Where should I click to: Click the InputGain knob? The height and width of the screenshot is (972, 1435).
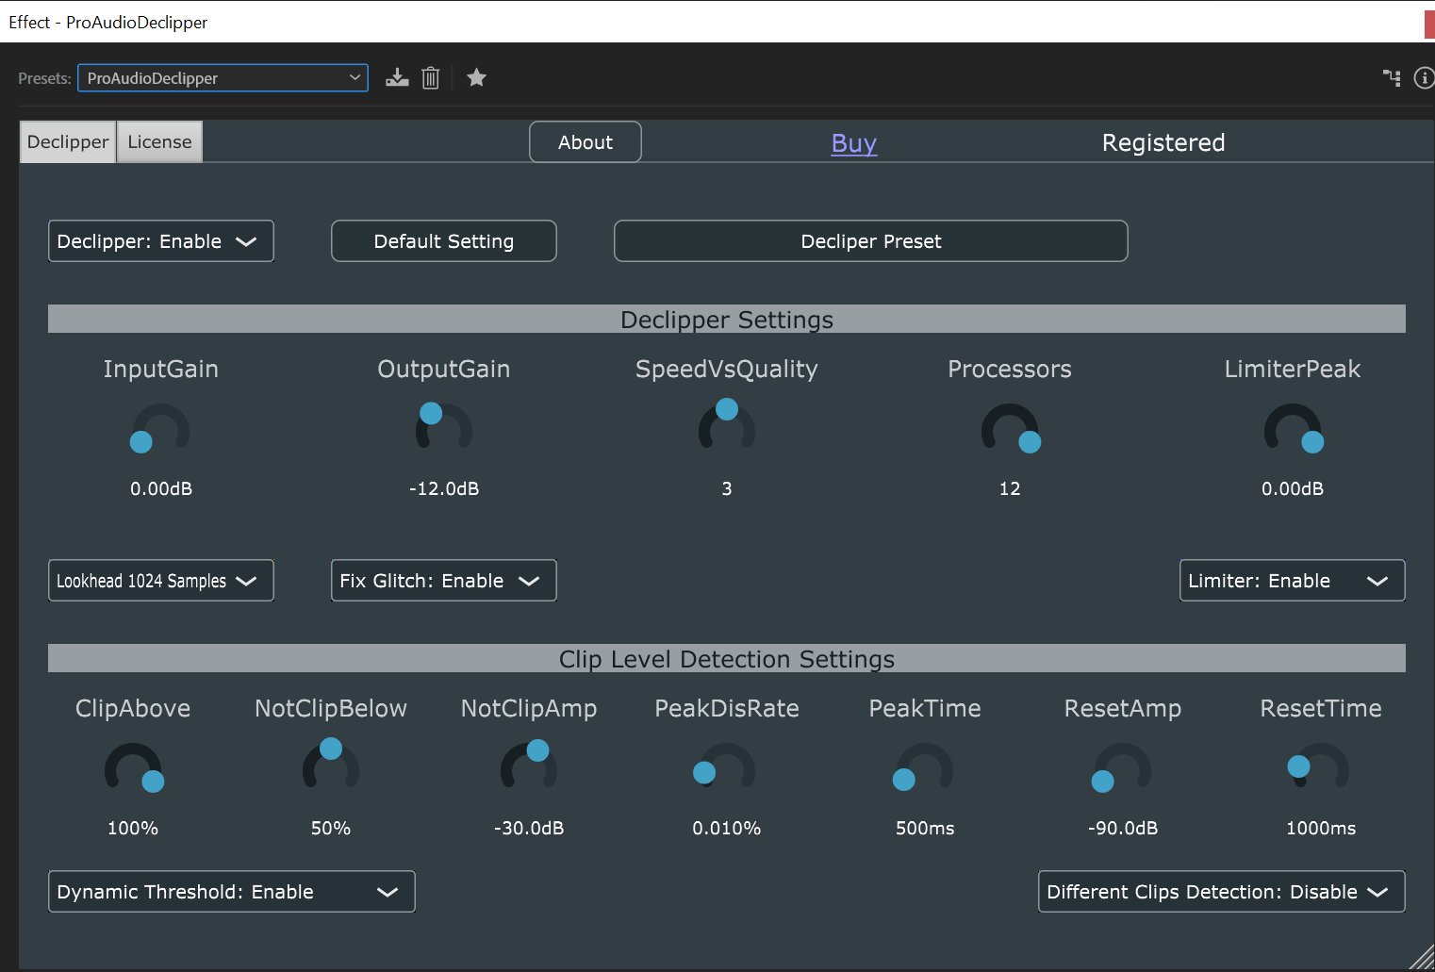click(x=161, y=430)
